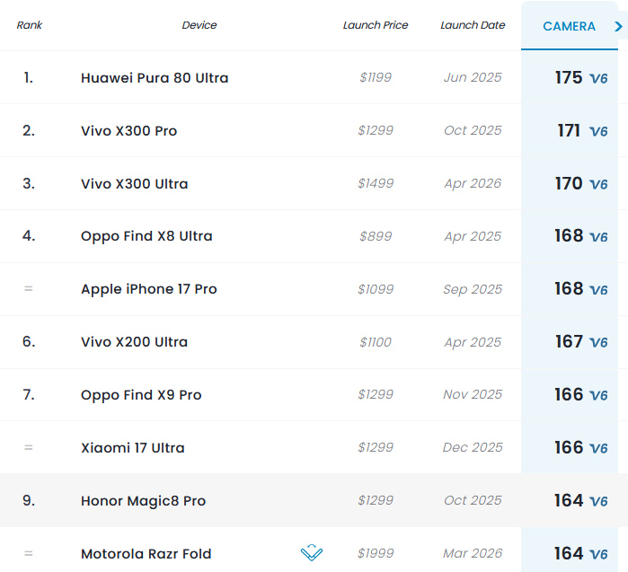Open Apple iPhone 17 Pro details
628x572 pixels.
click(x=149, y=289)
